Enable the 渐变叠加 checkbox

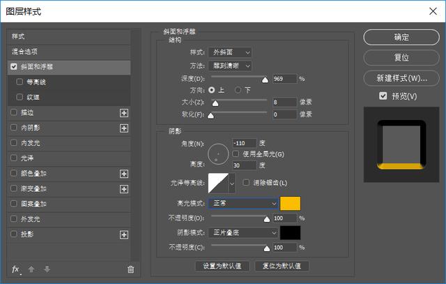pyautogui.click(x=14, y=188)
